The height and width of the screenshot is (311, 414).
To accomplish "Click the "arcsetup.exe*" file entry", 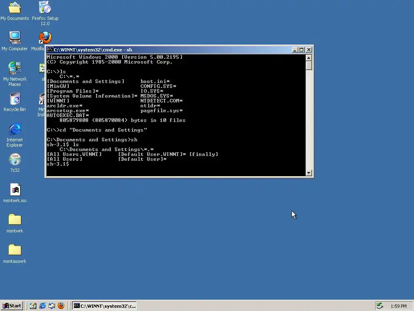I will (68, 111).
